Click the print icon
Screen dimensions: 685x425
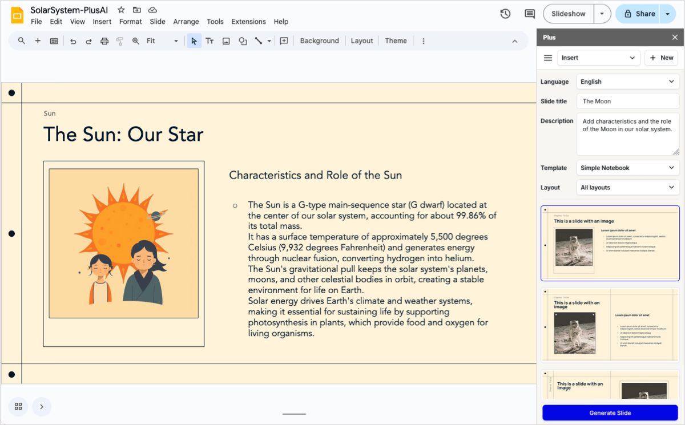point(104,41)
